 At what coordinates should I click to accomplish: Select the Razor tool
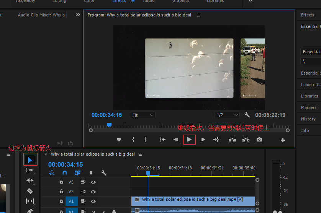[x=30, y=191]
